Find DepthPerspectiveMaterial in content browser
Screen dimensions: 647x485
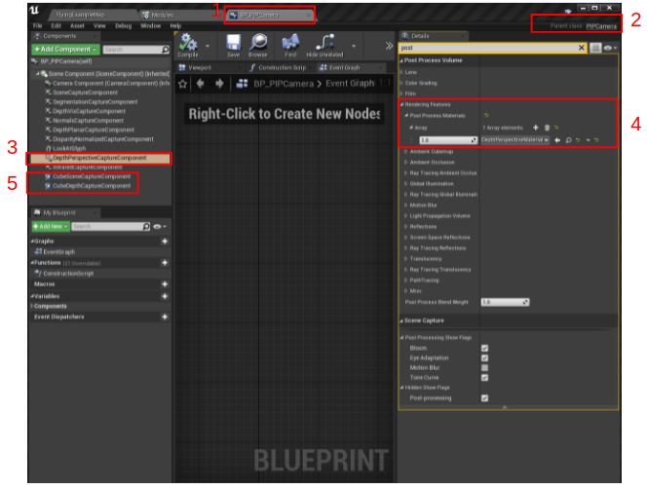point(568,140)
